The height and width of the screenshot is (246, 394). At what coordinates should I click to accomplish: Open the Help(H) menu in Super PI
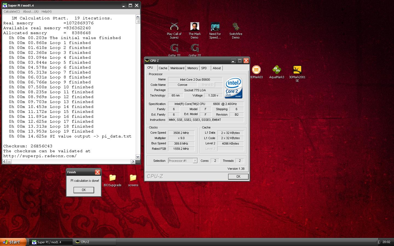click(x=47, y=11)
